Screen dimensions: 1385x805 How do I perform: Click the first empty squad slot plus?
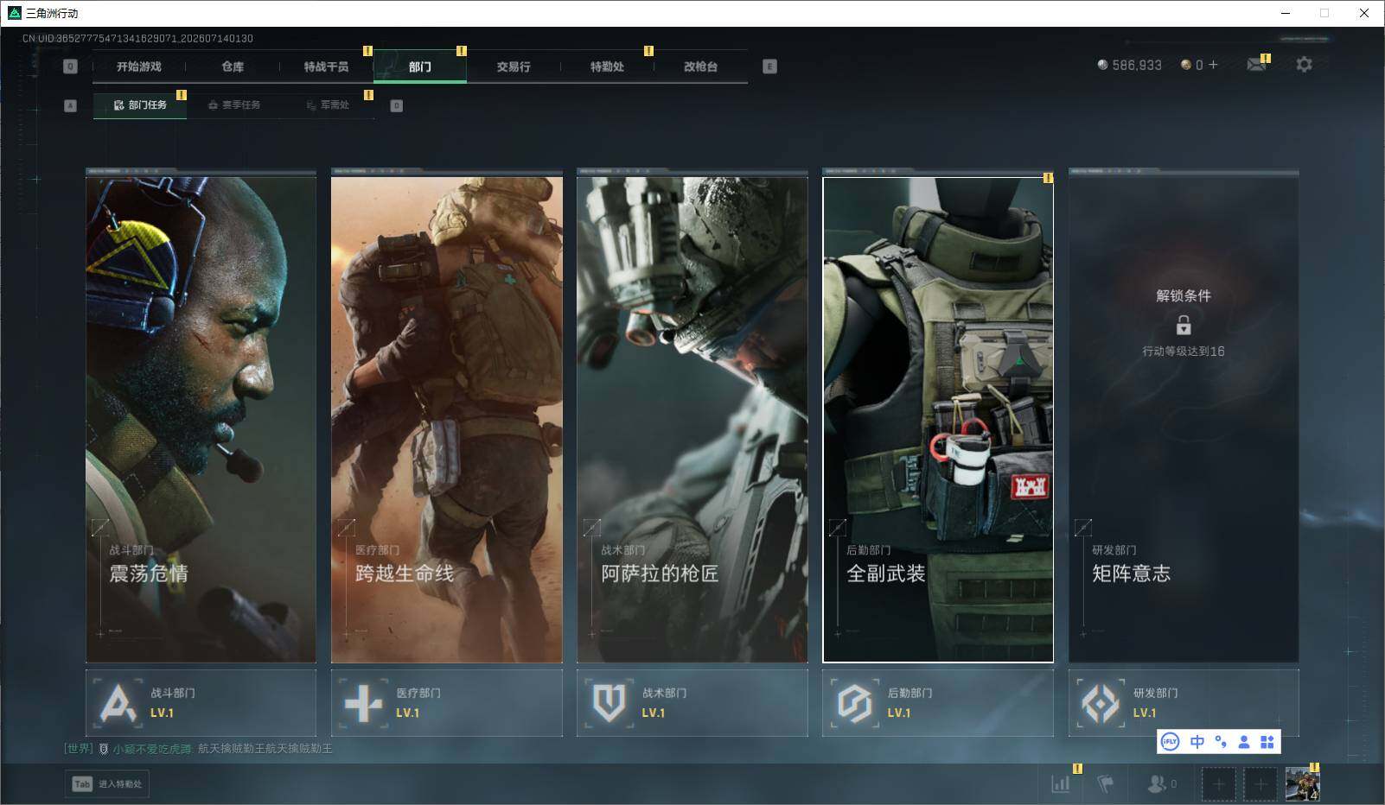click(x=1218, y=784)
